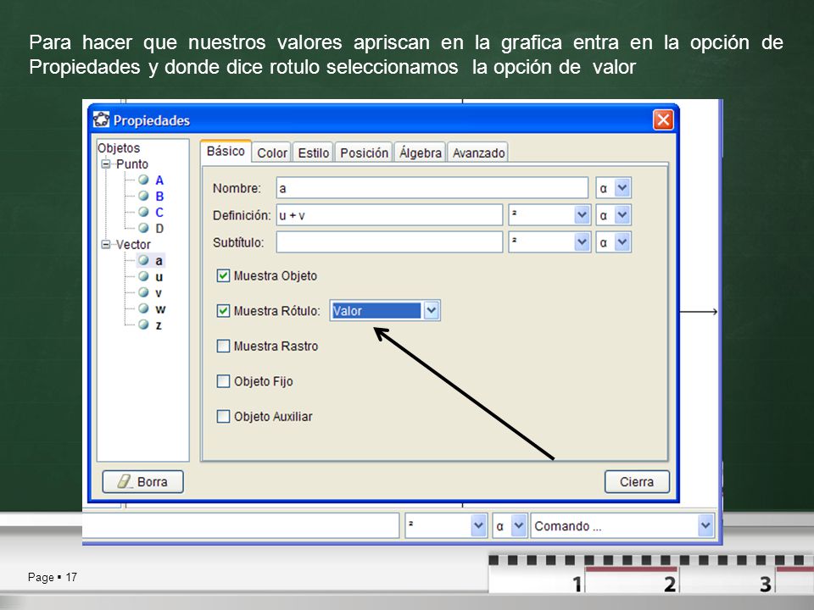Open the alpha symbol dropdown beside Nombre

click(x=622, y=188)
